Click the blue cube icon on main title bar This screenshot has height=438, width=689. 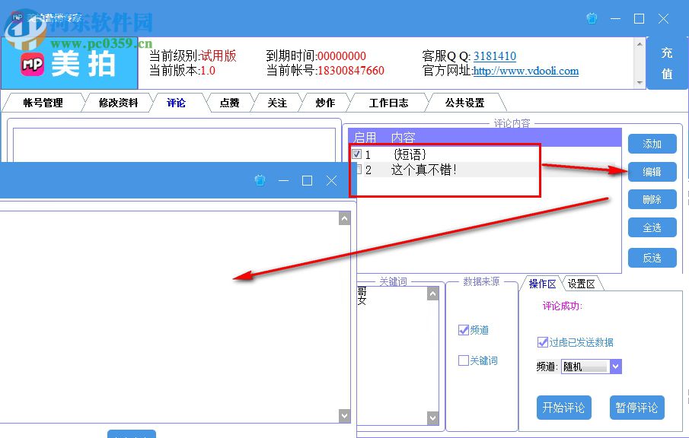(x=592, y=18)
